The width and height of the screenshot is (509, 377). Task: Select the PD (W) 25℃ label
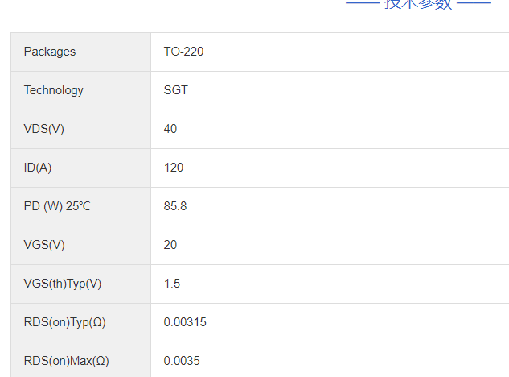[x=57, y=206]
